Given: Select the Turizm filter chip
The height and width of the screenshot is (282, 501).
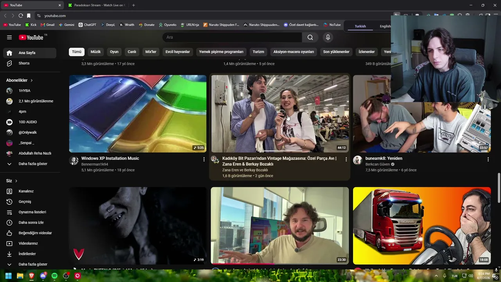Looking at the screenshot, I should (258, 52).
